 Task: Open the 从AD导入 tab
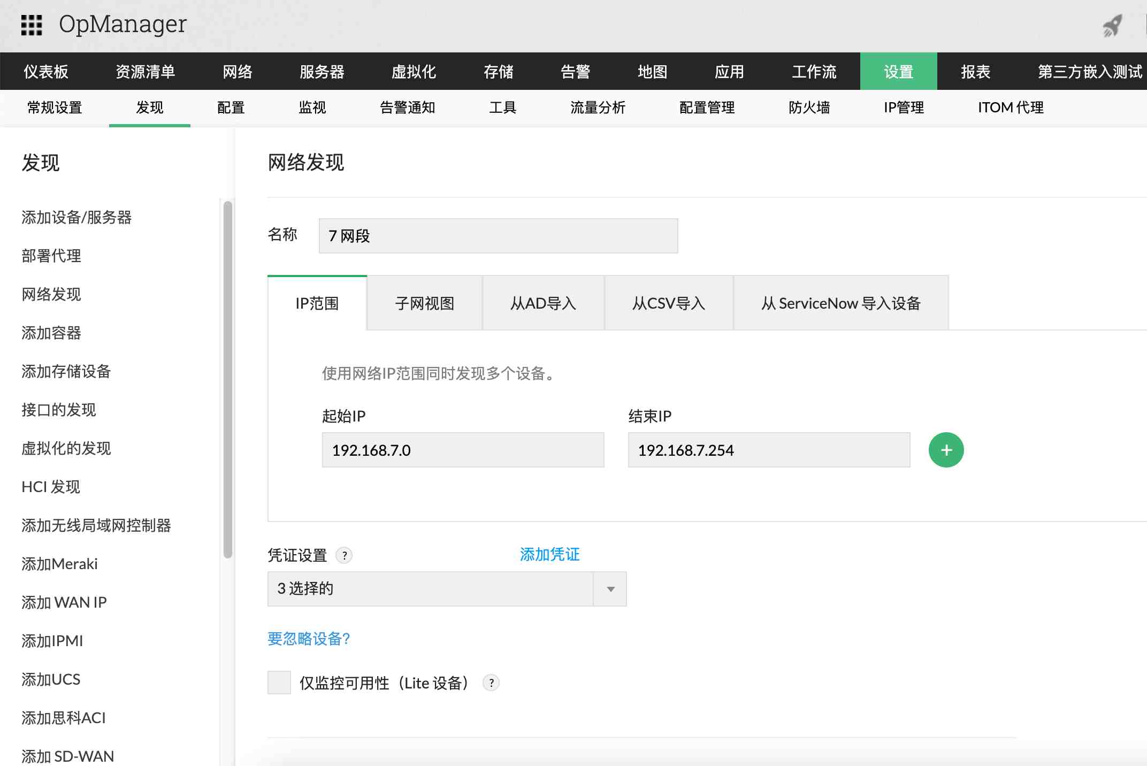543,303
